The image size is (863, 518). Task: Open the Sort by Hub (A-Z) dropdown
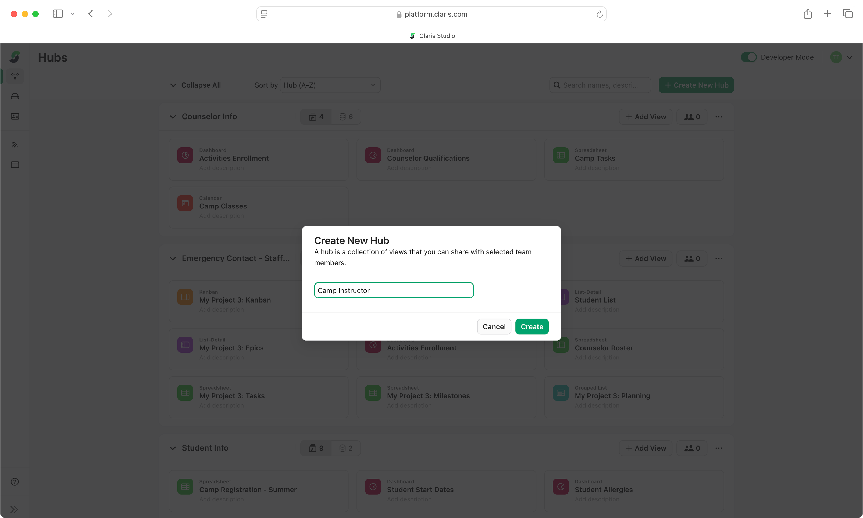[x=330, y=85]
